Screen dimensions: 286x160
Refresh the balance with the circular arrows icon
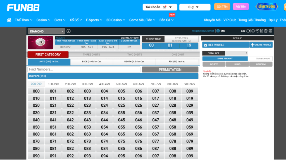click(248, 31)
